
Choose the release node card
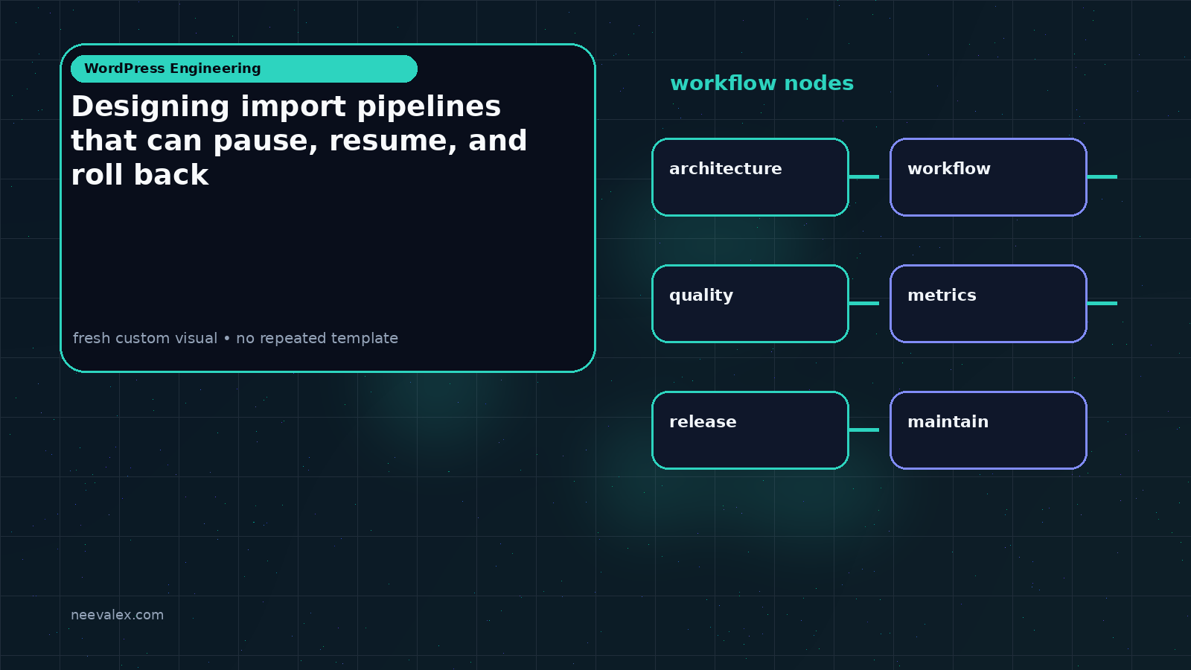pos(750,430)
